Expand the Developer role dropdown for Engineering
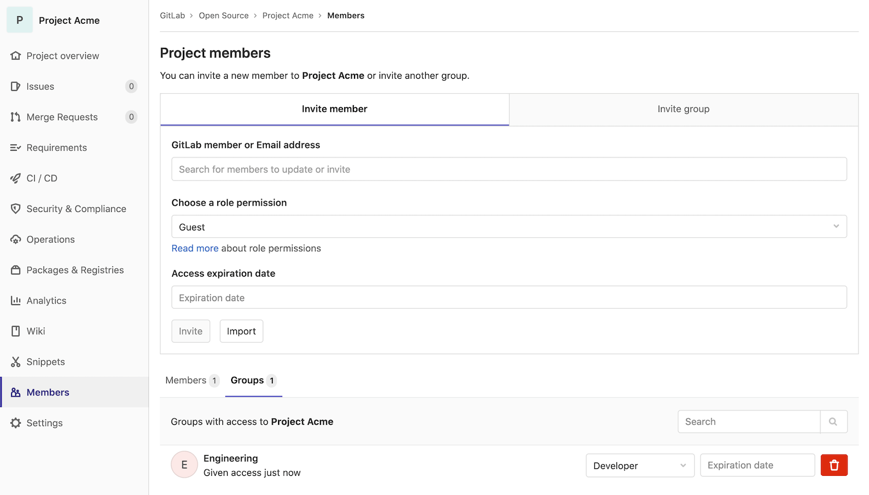Screen dimensions: 869x495 (640, 465)
